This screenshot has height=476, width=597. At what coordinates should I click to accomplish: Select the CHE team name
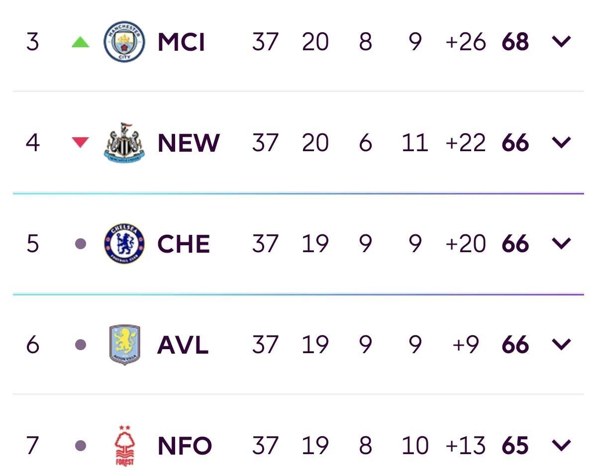coord(184,244)
